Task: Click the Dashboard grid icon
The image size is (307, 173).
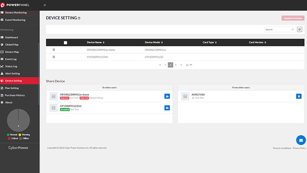Action: pos(2,37)
